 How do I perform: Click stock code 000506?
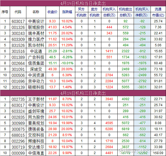point(18,75)
